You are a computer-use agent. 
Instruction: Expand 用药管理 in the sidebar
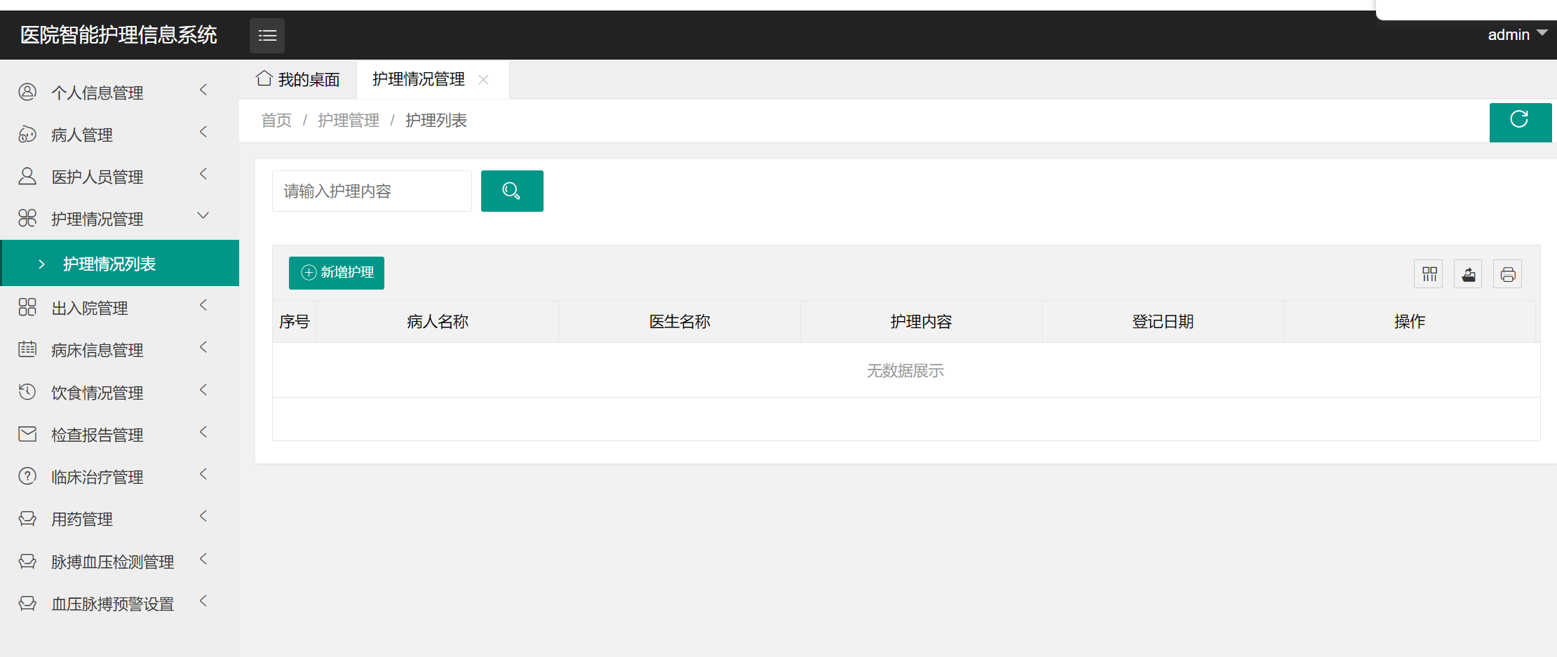(81, 519)
